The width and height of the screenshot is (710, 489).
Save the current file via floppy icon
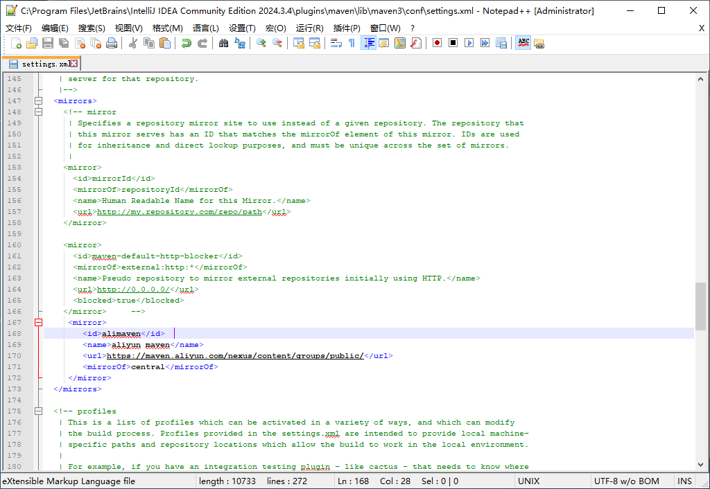[48, 43]
